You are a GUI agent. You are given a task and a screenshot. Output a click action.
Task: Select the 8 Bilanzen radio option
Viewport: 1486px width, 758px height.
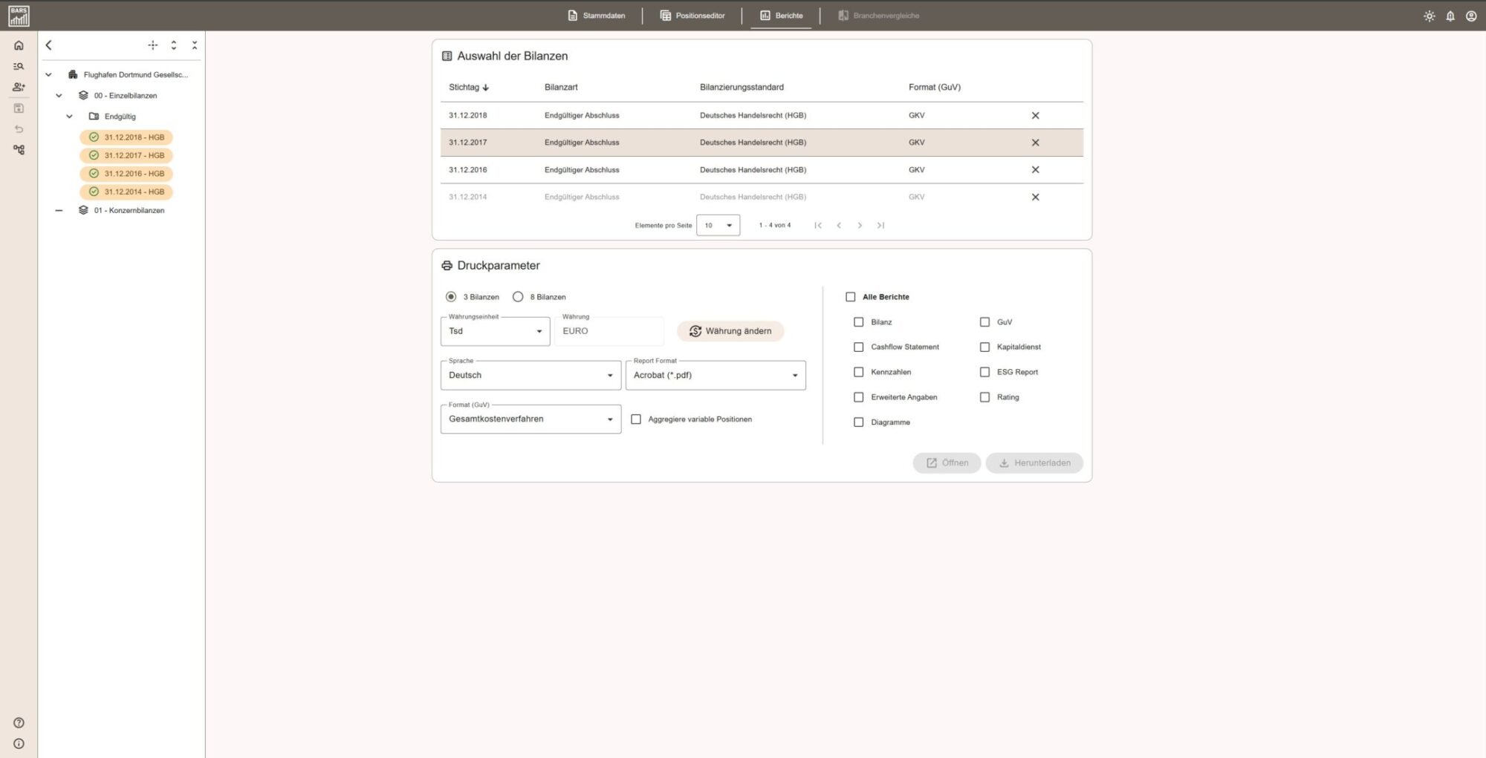click(x=518, y=296)
